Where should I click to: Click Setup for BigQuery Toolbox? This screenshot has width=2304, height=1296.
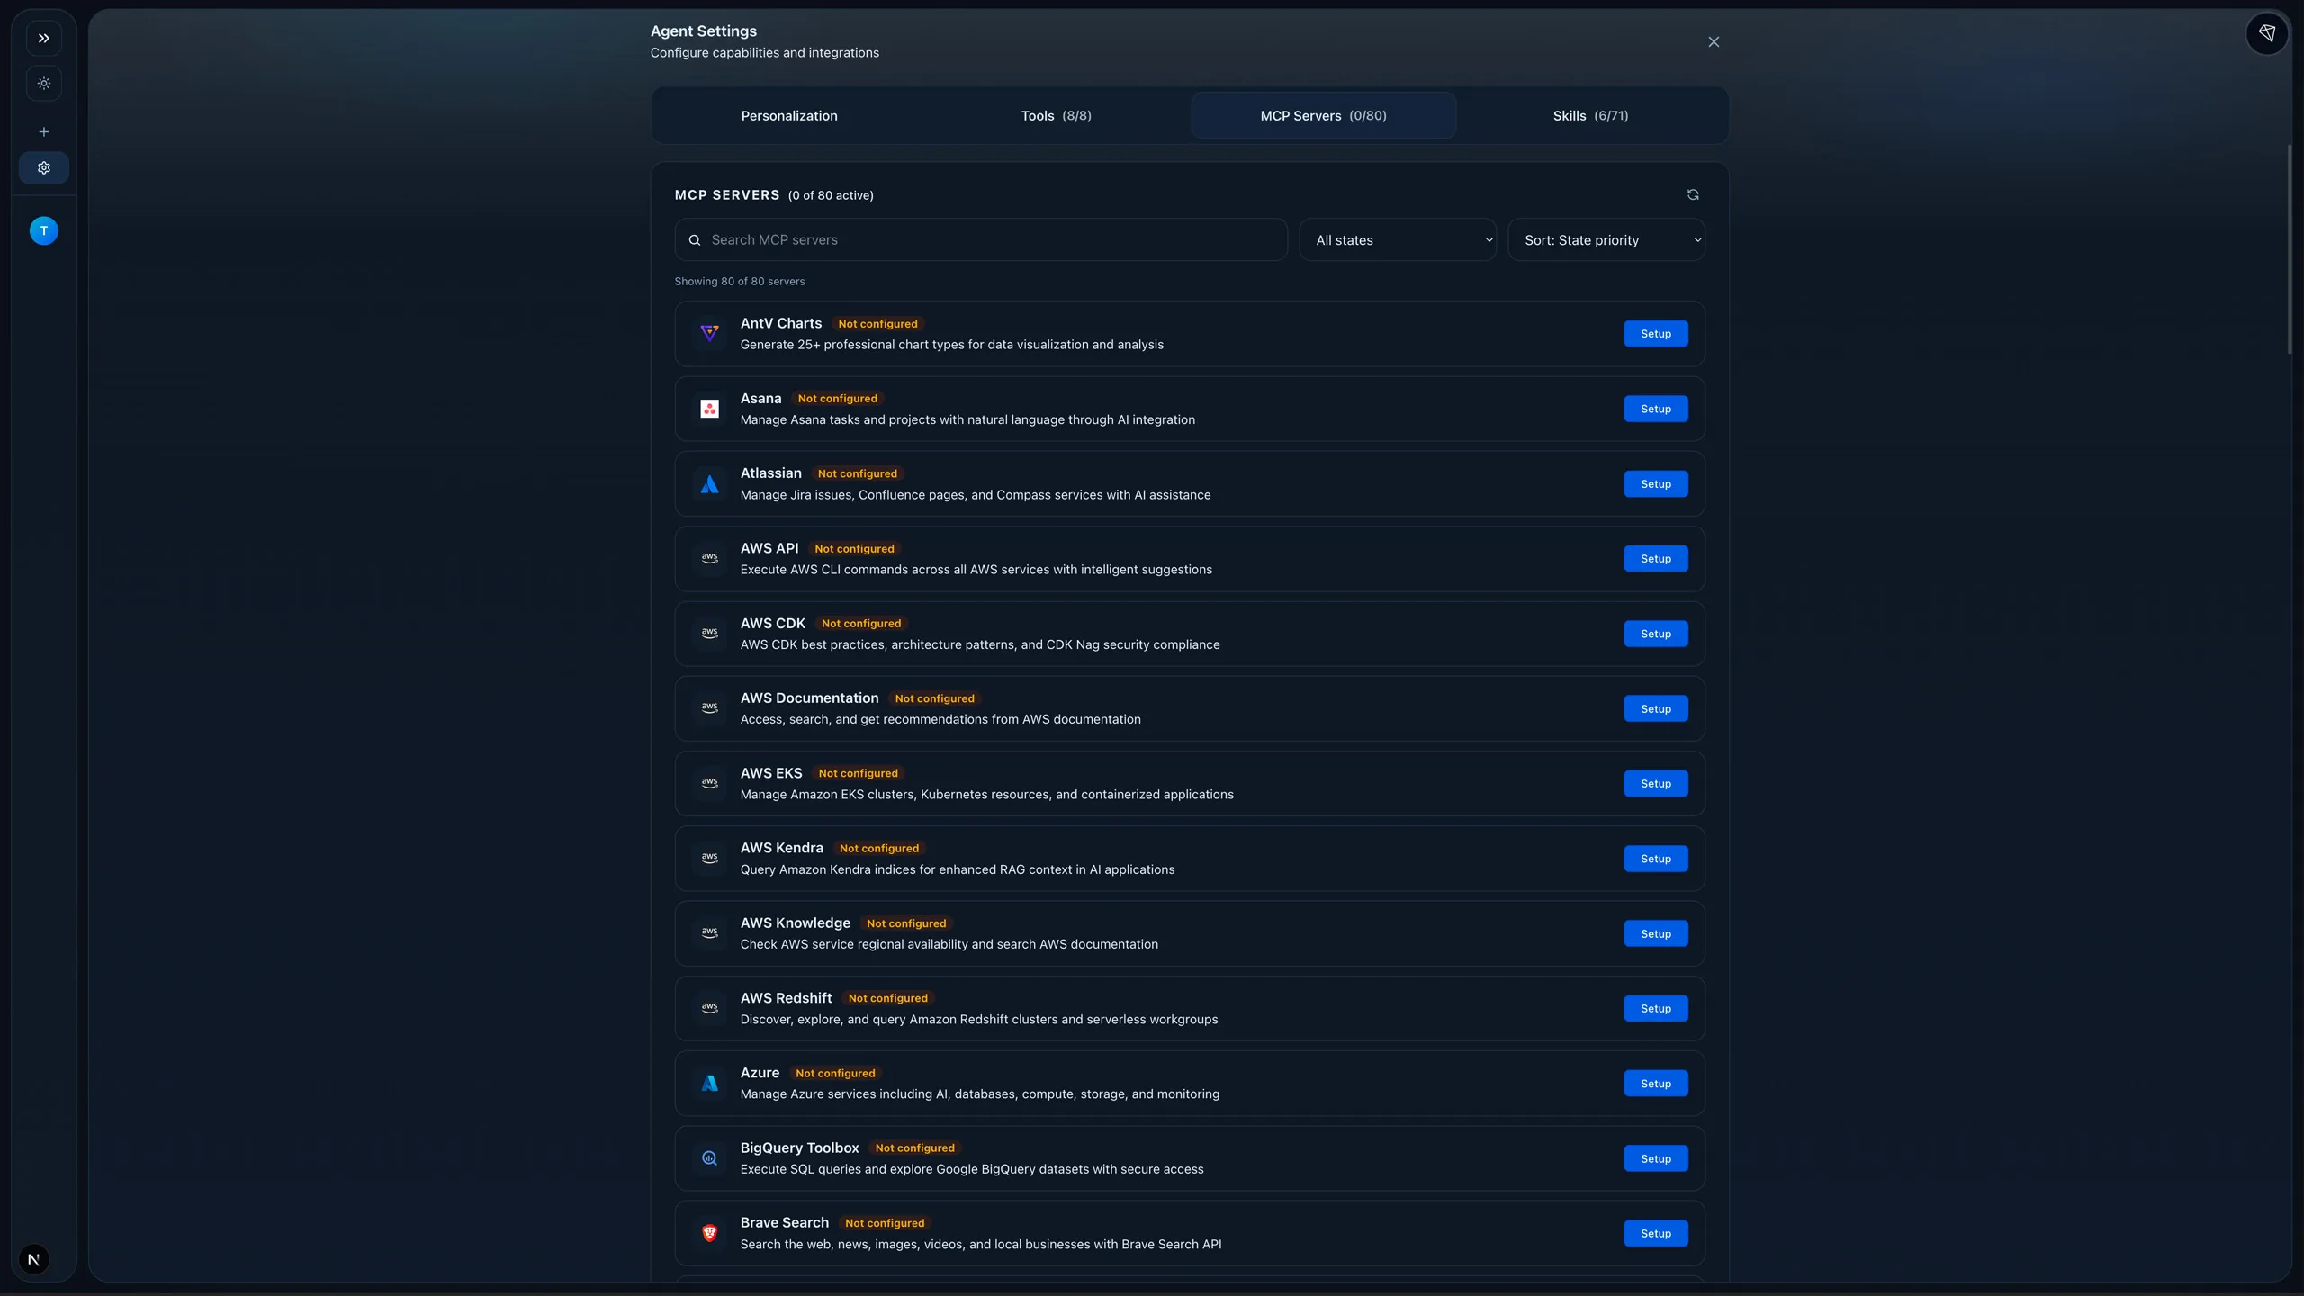point(1655,1158)
